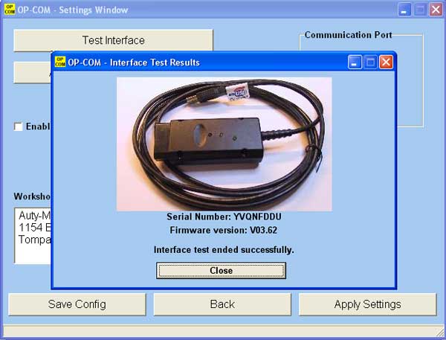Click the OP-COM interface cable photo
Viewport: 446px width, 340px height.
224,144
